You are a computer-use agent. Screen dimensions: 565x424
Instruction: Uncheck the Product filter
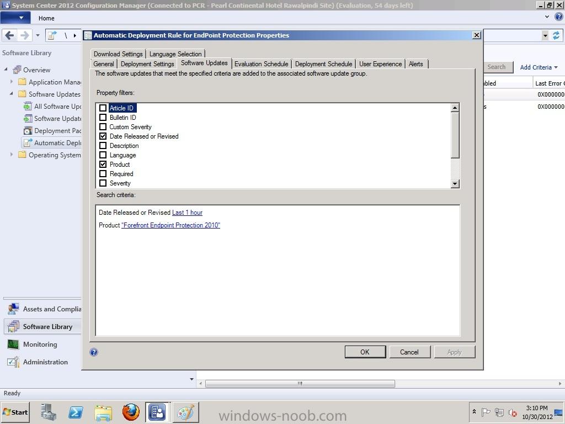point(103,164)
